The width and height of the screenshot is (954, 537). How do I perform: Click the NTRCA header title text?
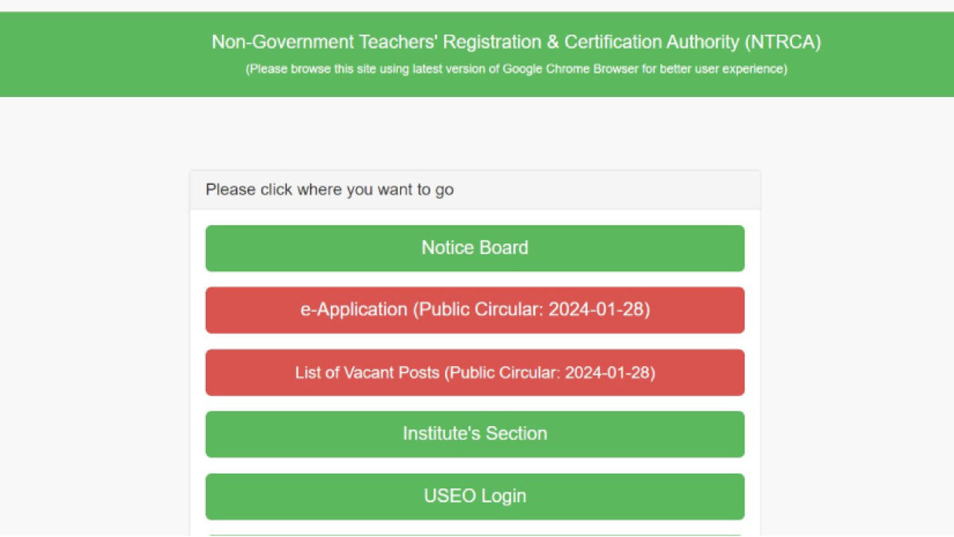[516, 42]
